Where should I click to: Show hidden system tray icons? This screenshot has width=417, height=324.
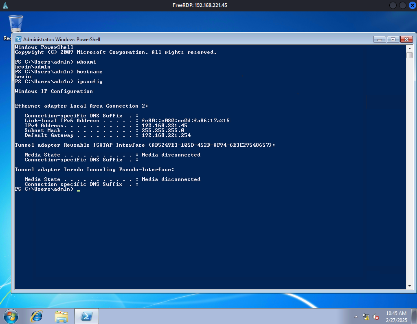point(356,317)
